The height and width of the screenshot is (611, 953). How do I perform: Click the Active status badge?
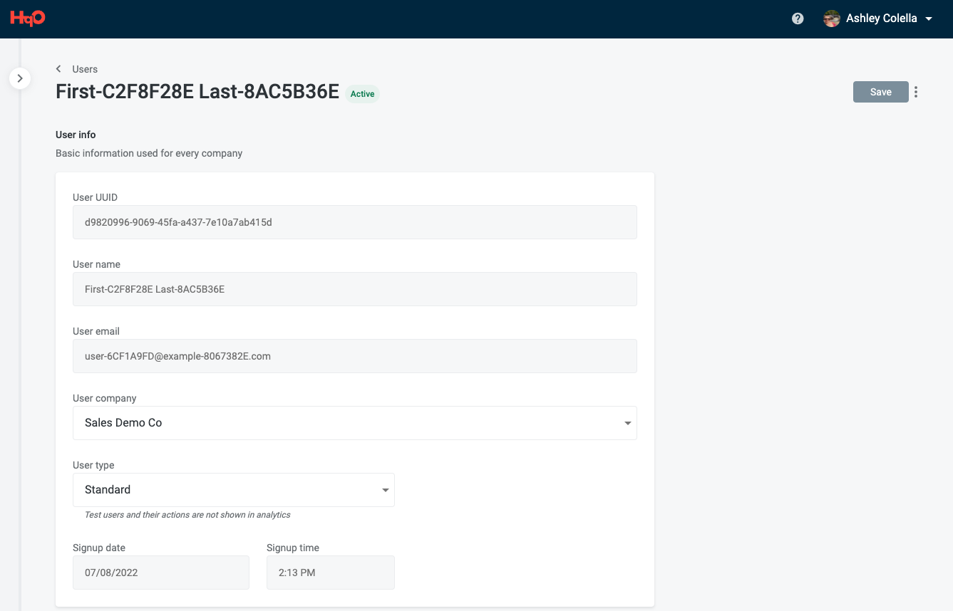tap(362, 94)
